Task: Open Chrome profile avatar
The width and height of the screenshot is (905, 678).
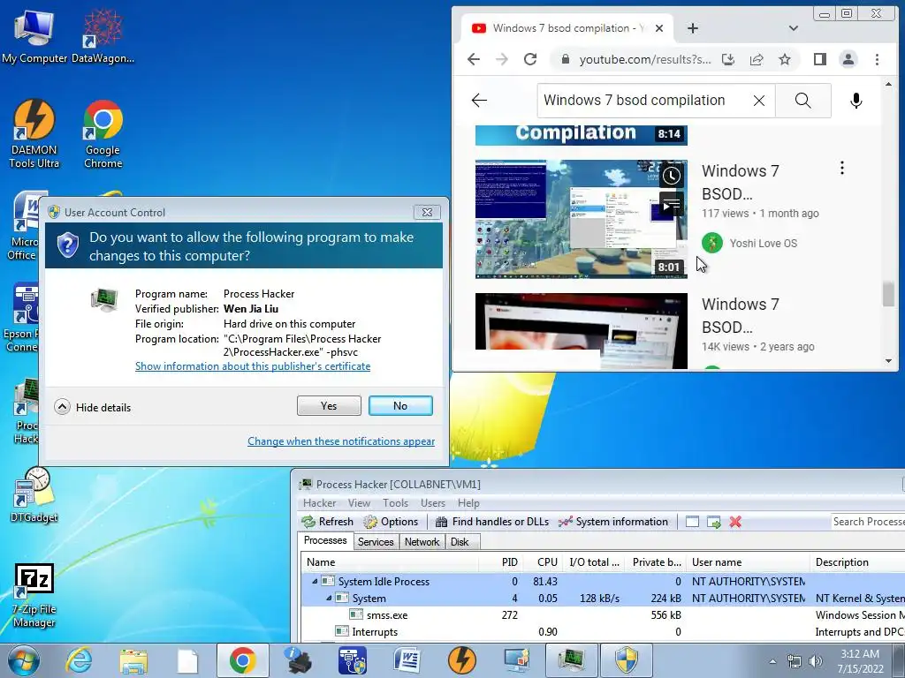Action: (x=848, y=59)
